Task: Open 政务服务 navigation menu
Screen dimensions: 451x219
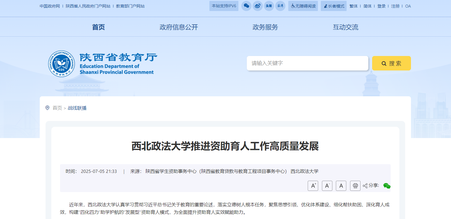Action: pos(265,27)
